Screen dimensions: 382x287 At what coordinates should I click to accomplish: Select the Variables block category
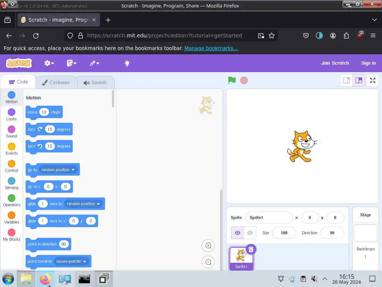pos(12,218)
